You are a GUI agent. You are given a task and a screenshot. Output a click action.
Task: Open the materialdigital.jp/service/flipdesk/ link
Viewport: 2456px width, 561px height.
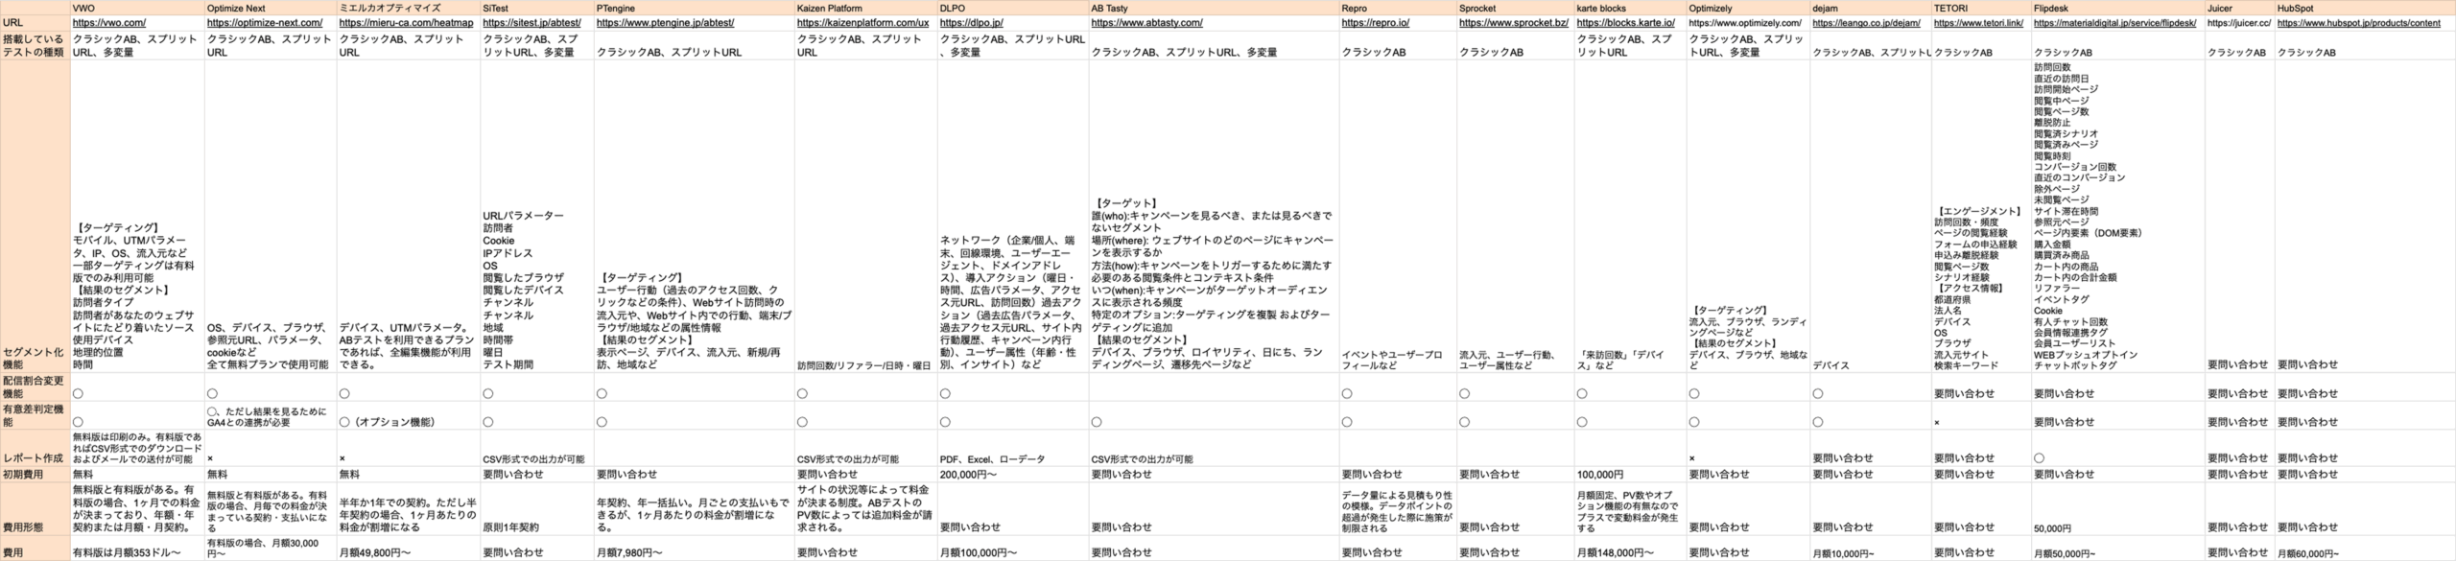click(x=2114, y=22)
